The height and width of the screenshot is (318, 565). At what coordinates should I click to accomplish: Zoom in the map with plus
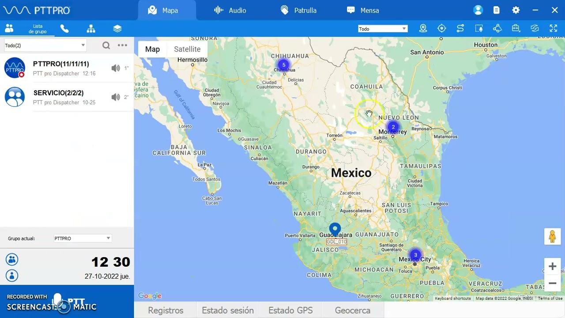[x=552, y=266]
